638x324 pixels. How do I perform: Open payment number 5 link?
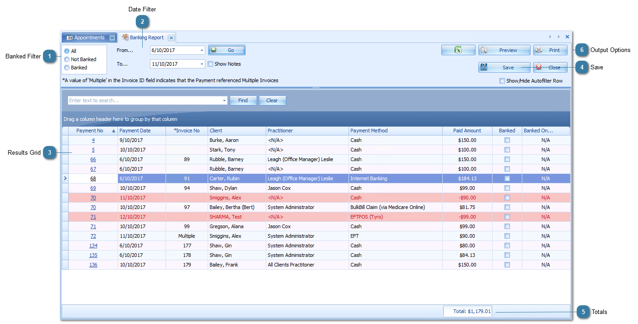click(93, 150)
